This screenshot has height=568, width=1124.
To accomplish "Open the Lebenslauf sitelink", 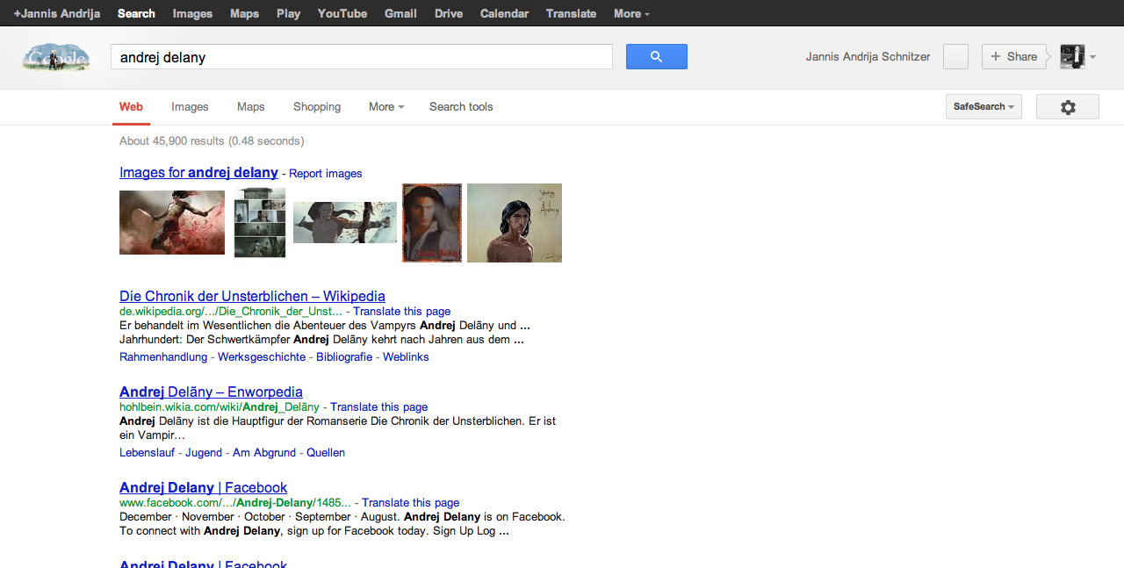I will coord(148,453).
